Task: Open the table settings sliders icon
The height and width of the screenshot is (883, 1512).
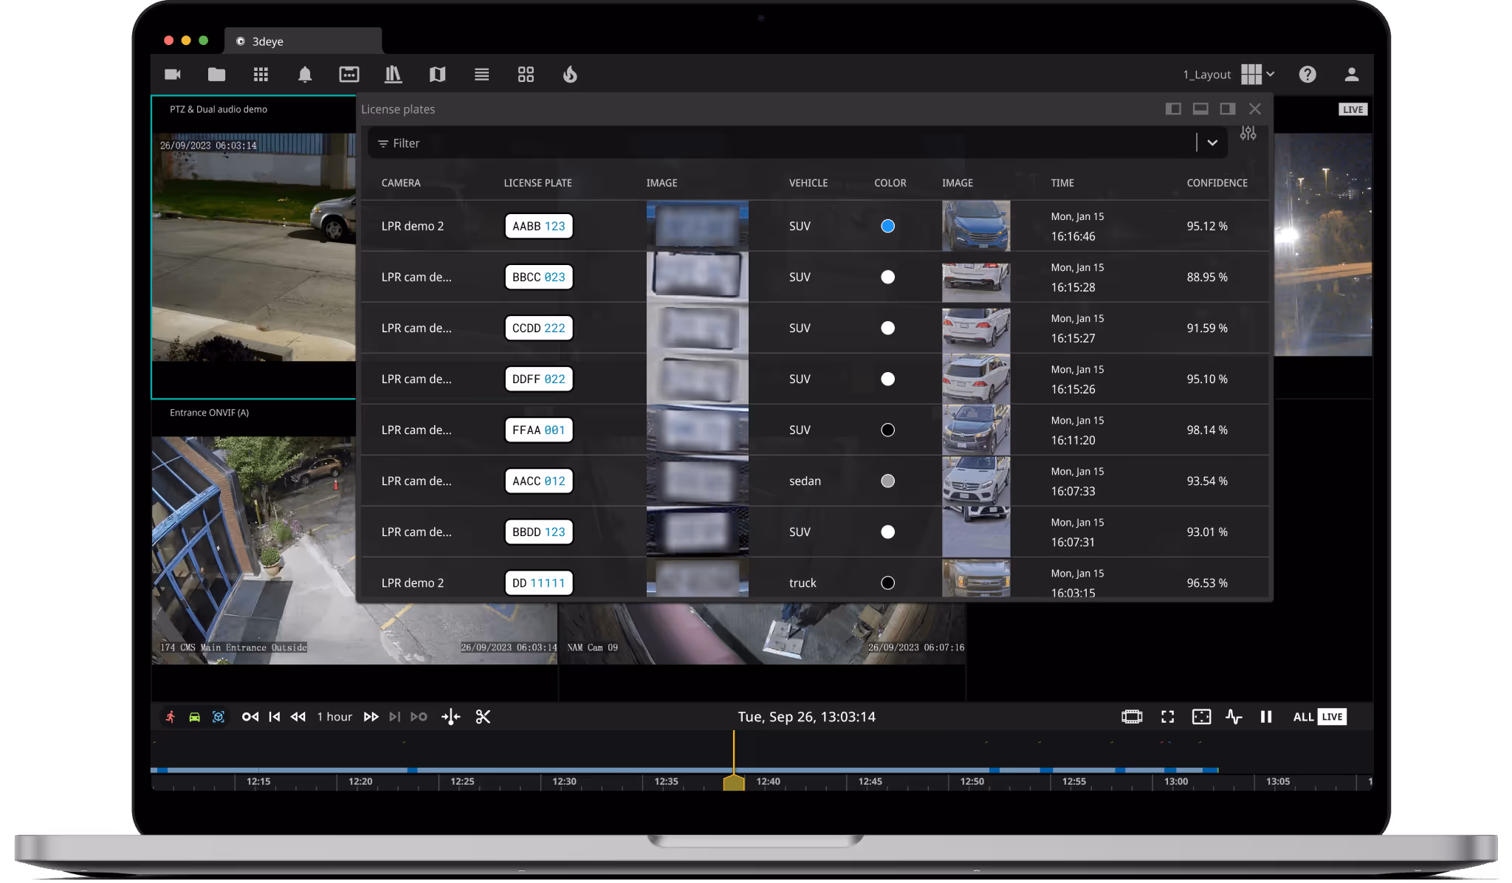Action: [x=1248, y=134]
